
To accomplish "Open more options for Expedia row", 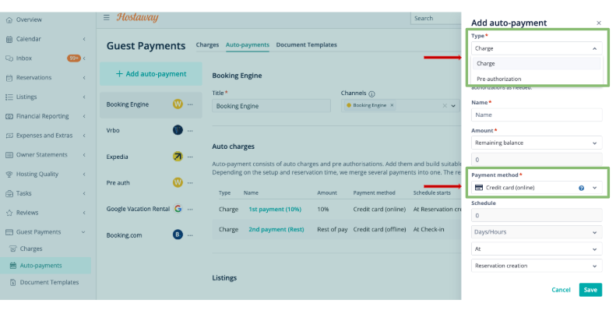I will tap(190, 157).
